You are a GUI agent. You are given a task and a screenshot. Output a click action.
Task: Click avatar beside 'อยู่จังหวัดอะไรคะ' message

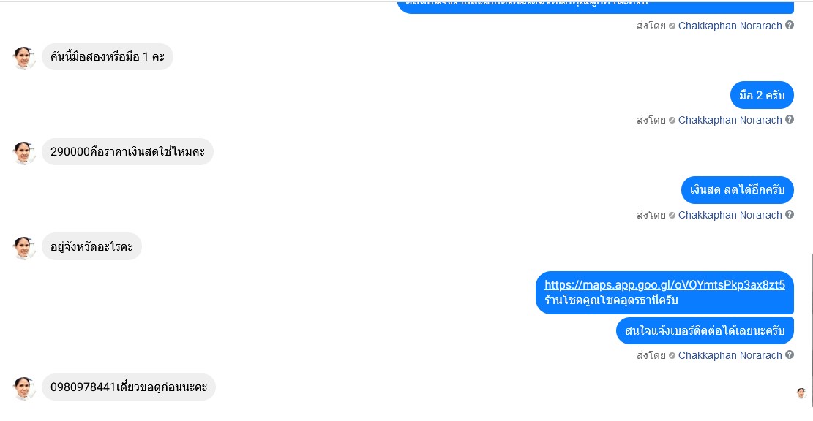pos(24,248)
